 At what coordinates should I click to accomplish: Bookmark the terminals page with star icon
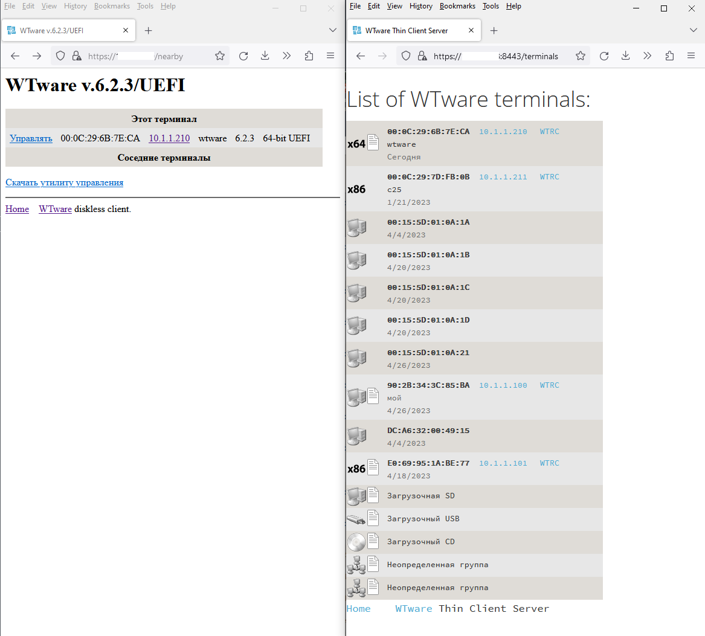click(x=581, y=56)
